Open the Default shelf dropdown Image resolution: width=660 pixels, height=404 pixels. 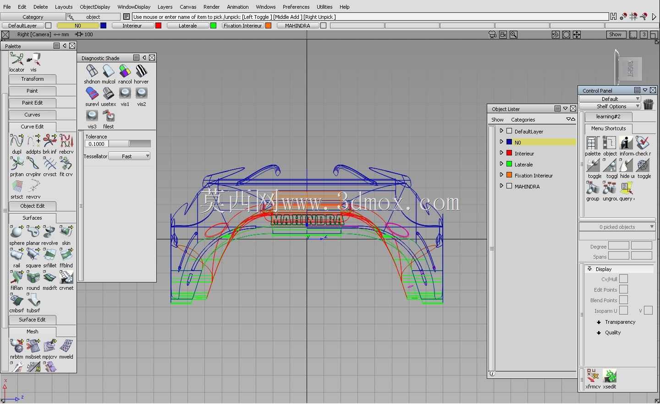tap(610, 99)
